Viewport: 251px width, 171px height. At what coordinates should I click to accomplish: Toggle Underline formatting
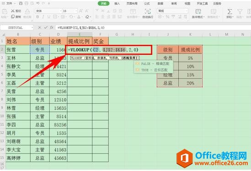[x=48, y=16]
